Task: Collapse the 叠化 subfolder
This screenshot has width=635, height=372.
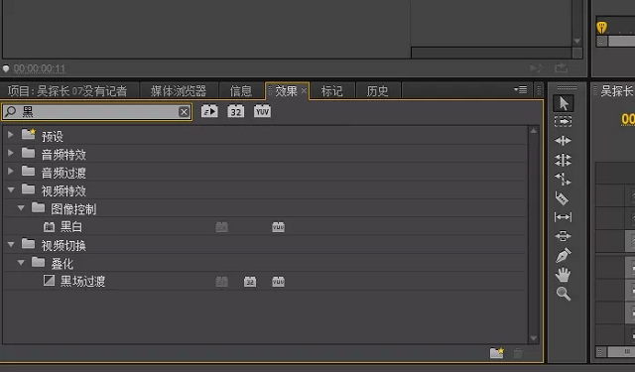Action: pyautogui.click(x=21, y=263)
